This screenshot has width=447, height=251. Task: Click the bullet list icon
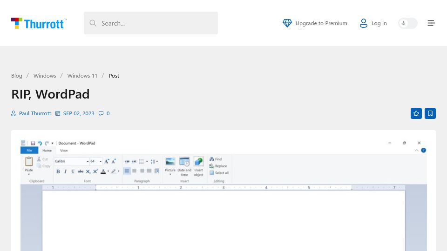pos(142,161)
